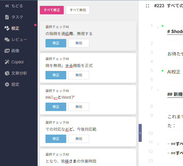183x166 pixels.
Task: Apply 修正 for 摘を無視」する suggestion
Action: point(56,75)
